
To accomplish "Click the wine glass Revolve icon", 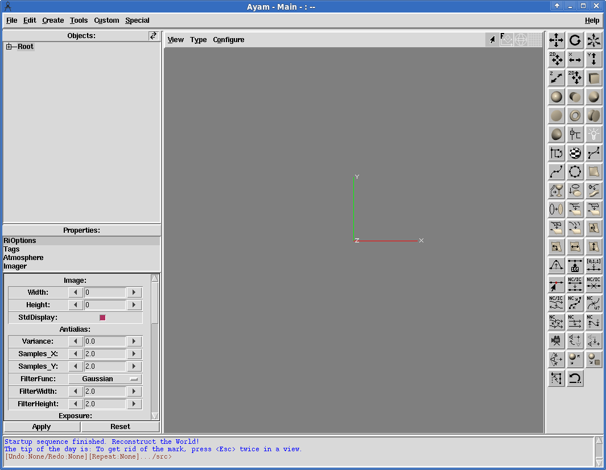I will (x=556, y=191).
